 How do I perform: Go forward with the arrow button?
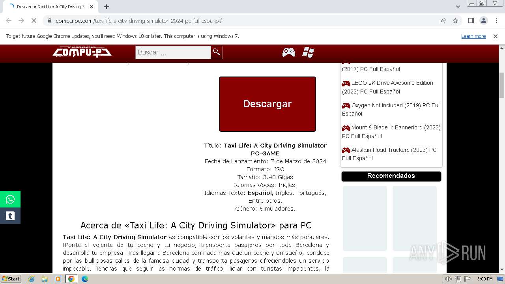click(x=21, y=21)
